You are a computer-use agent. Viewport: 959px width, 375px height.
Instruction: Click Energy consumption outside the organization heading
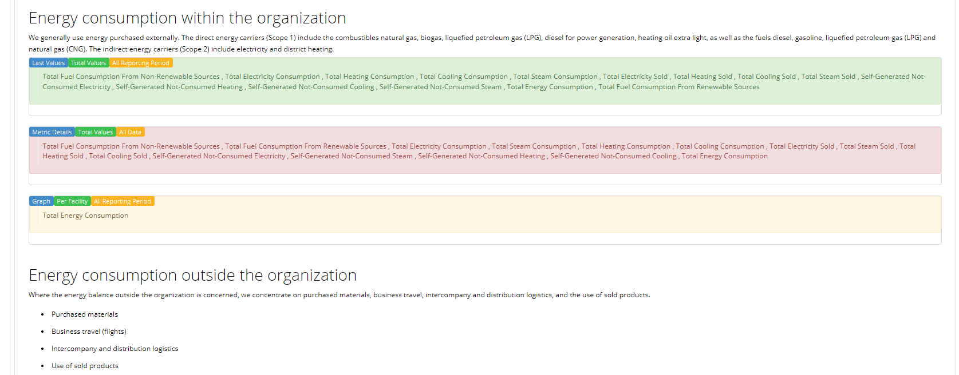(192, 276)
